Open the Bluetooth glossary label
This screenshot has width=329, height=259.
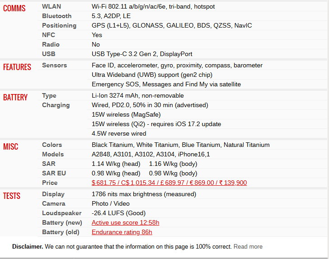57,16
